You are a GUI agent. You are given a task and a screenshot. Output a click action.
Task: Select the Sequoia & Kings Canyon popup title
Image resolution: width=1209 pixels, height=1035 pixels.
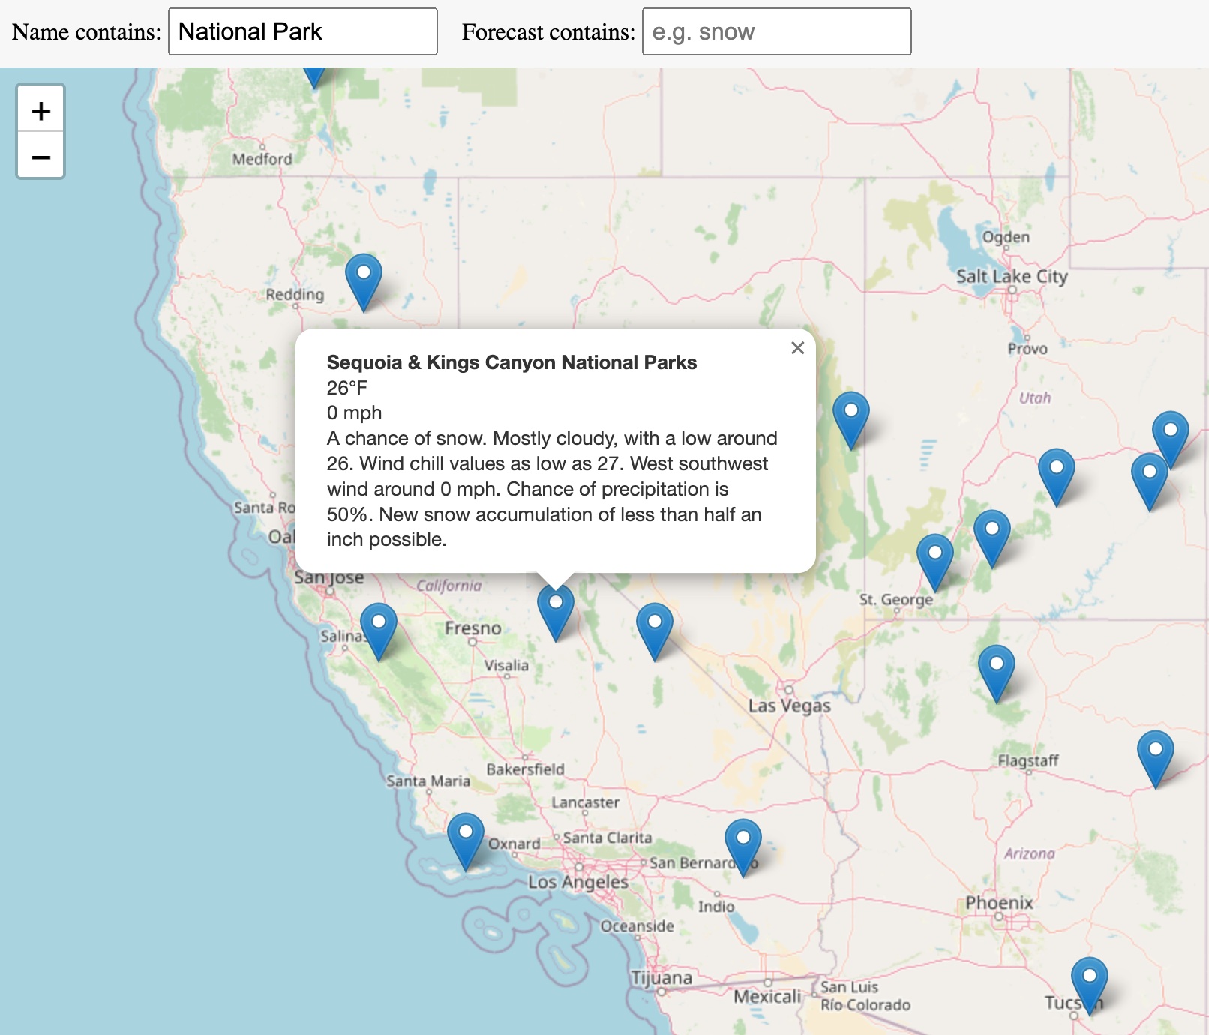coord(511,362)
